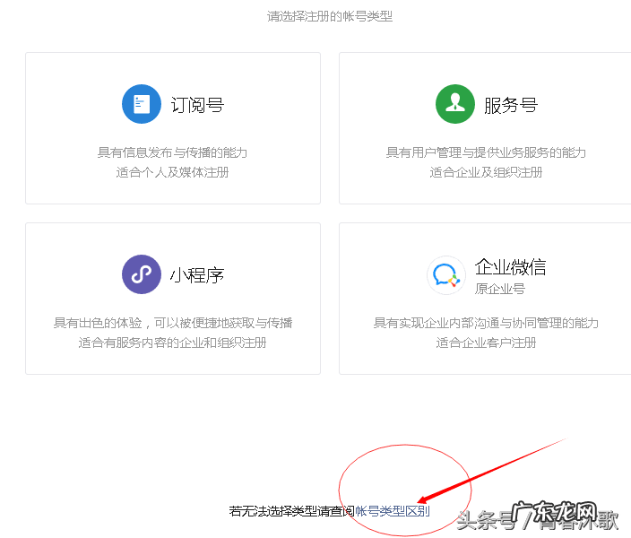Click the 原企业号 subtitle under 企业微信
631x538 pixels.
coord(499,289)
